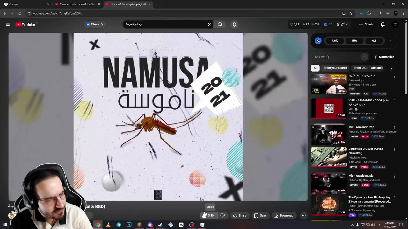Go to the YouTube home logo
The image size is (408, 229).
click(25, 24)
